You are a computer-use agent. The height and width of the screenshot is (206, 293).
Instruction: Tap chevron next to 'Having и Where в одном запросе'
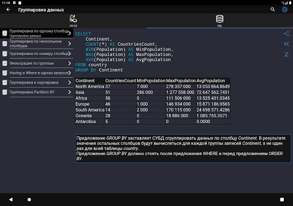coord(70,73)
